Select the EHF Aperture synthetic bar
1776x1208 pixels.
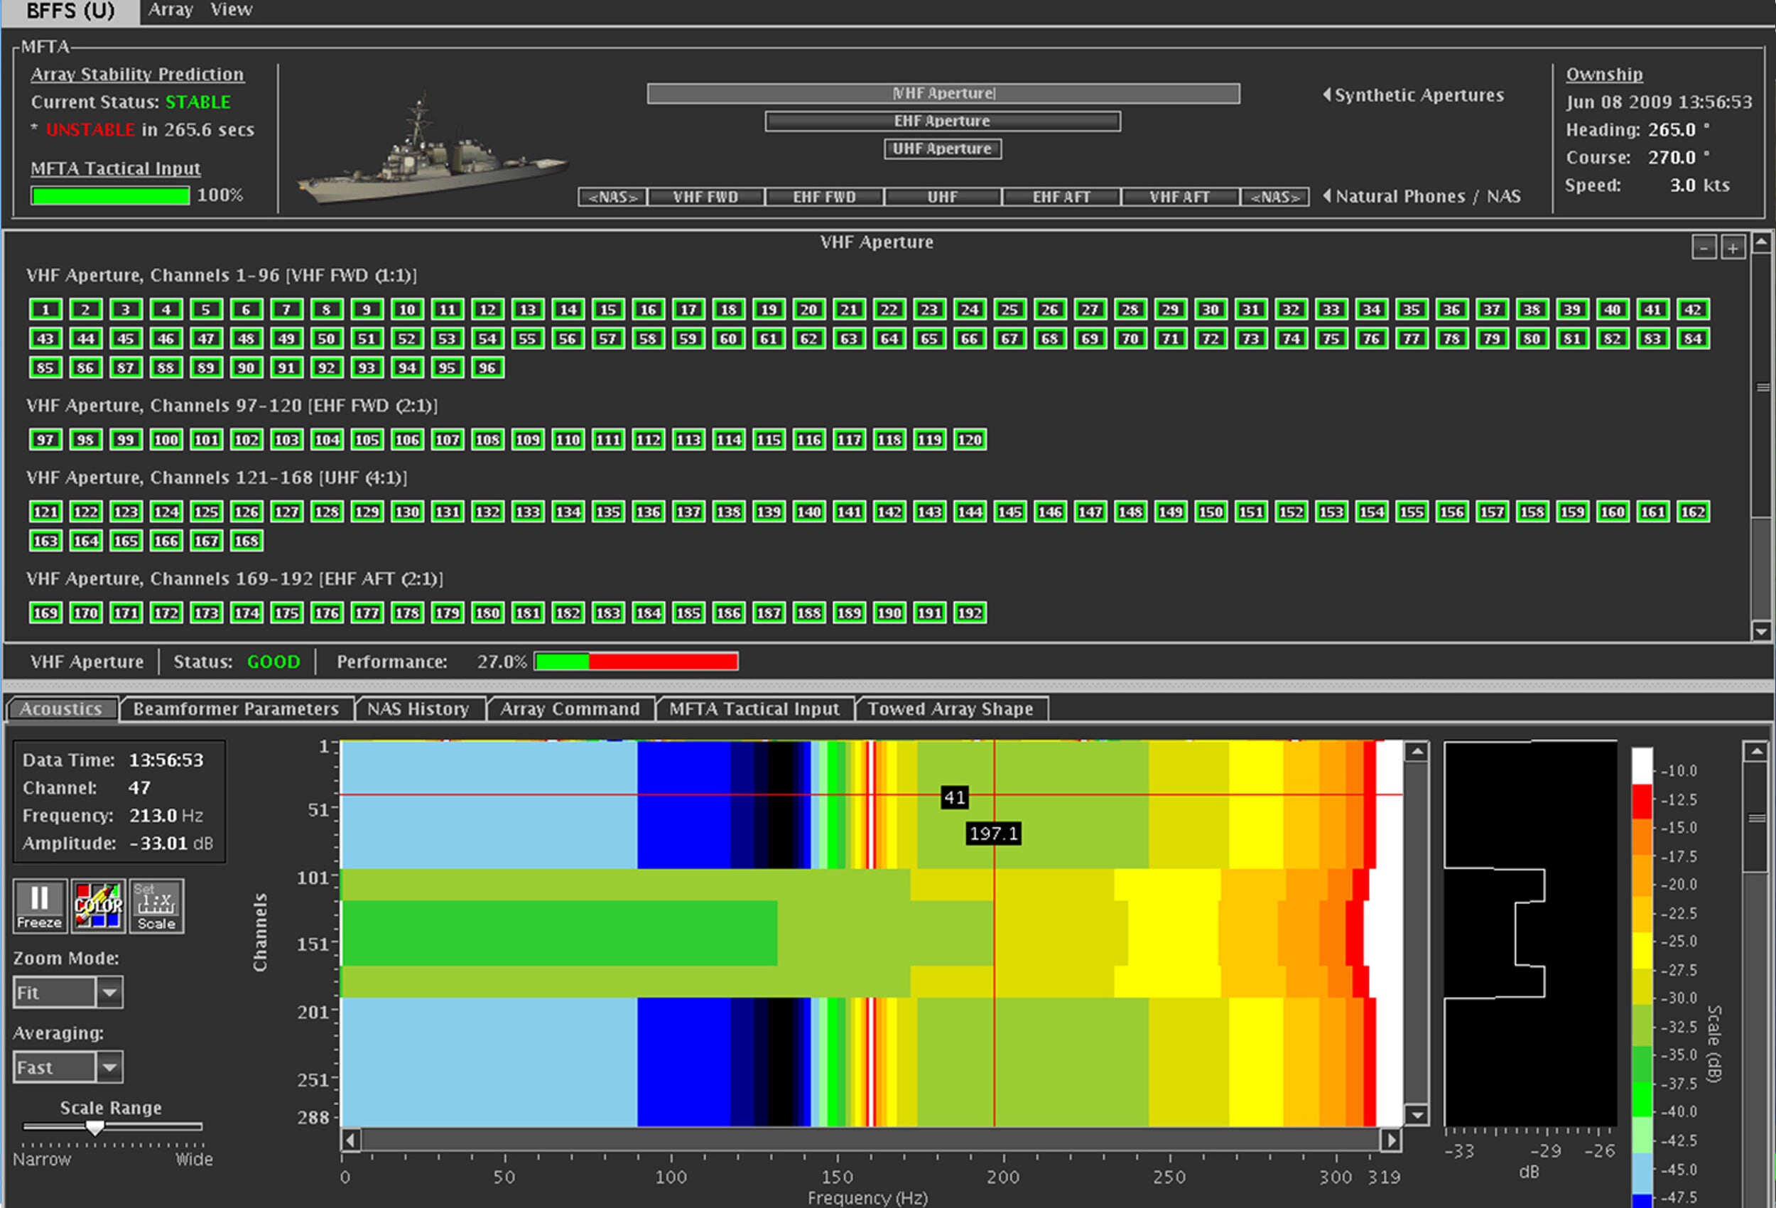[x=943, y=121]
